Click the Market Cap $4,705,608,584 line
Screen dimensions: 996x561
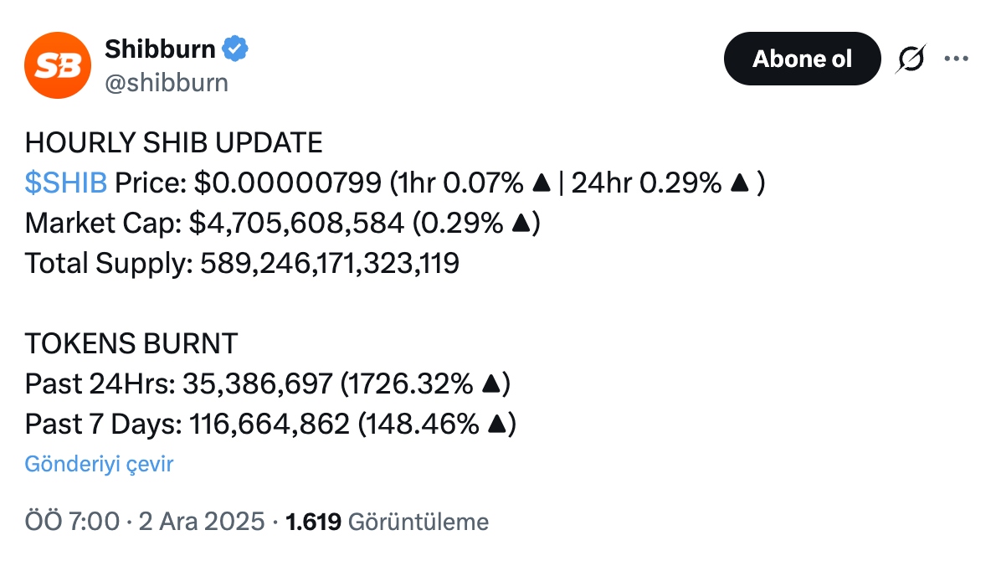click(x=280, y=223)
